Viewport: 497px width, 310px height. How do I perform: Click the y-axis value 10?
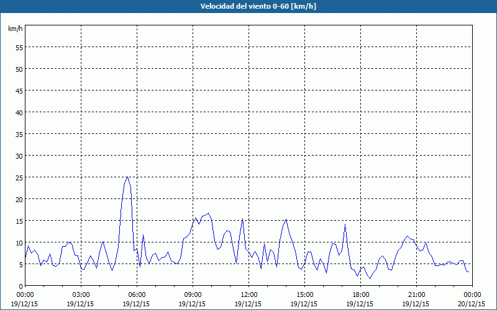coord(19,243)
